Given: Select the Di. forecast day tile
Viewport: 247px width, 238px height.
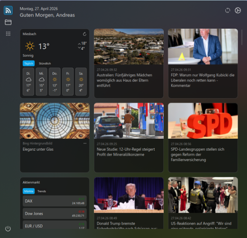Looking at the screenshot, I should click(x=28, y=81).
